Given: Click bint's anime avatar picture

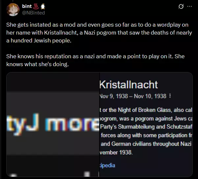Looking at the screenshot, I should point(13,10).
